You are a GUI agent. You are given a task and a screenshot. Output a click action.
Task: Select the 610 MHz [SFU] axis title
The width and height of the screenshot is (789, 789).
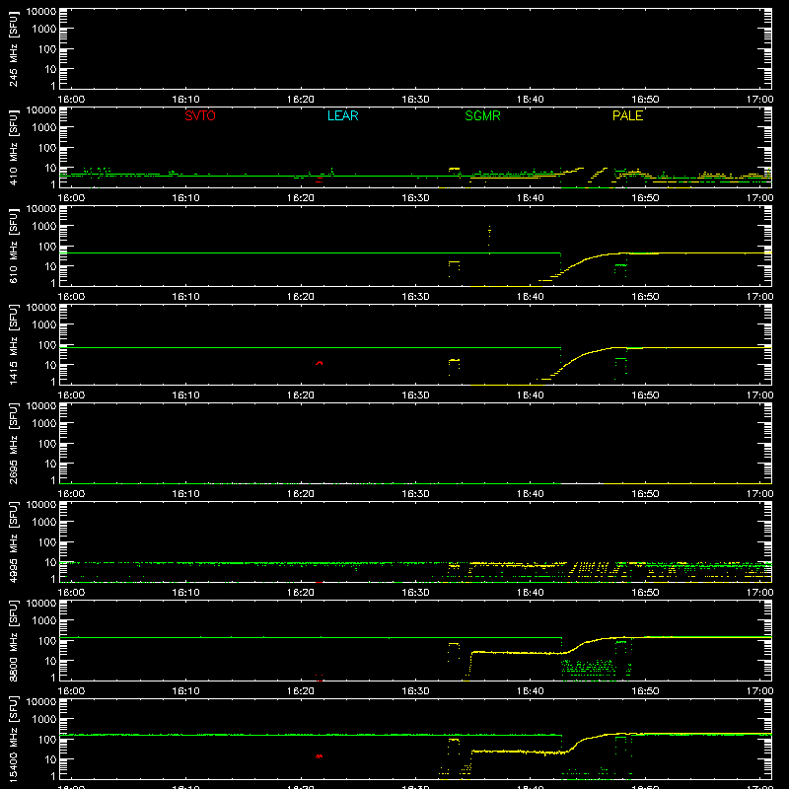(13, 246)
